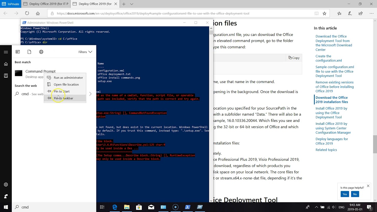Copy the command with the Copy button
Image resolution: width=377 pixels, height=212 pixels.
pyautogui.click(x=294, y=58)
